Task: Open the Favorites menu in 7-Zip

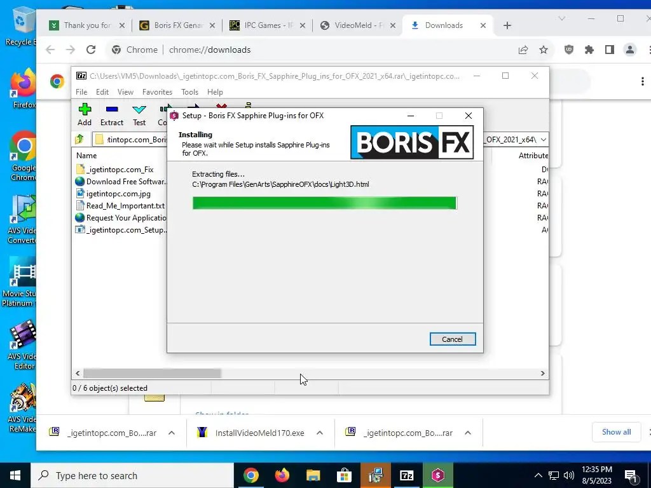Action: point(158,92)
